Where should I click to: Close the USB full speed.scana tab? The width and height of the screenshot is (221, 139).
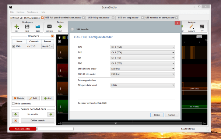(113, 18)
